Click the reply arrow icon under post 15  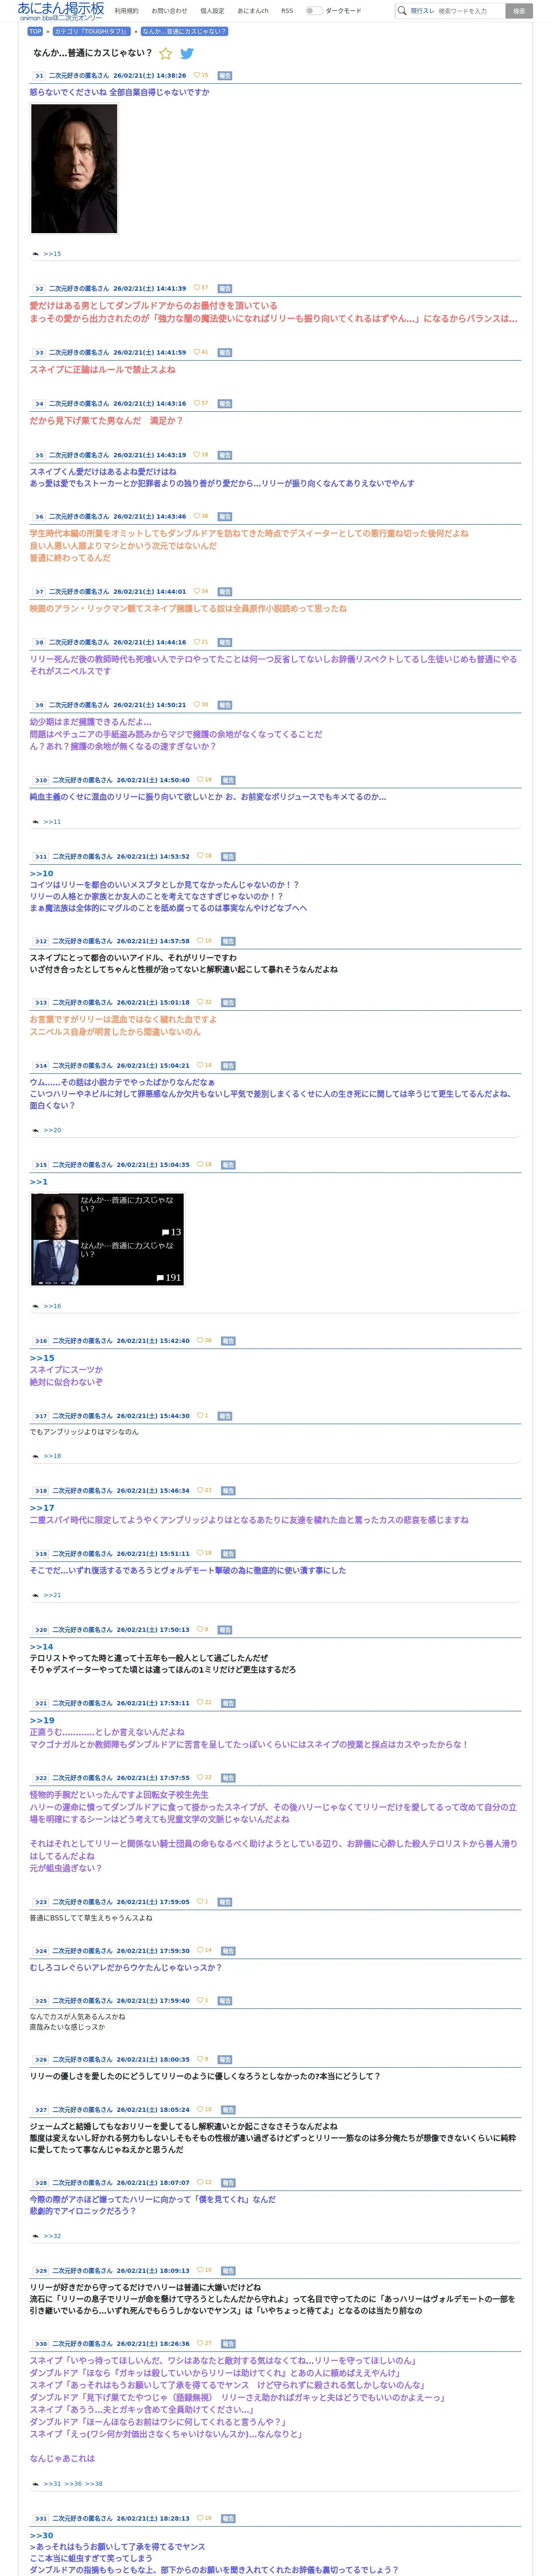36,1306
